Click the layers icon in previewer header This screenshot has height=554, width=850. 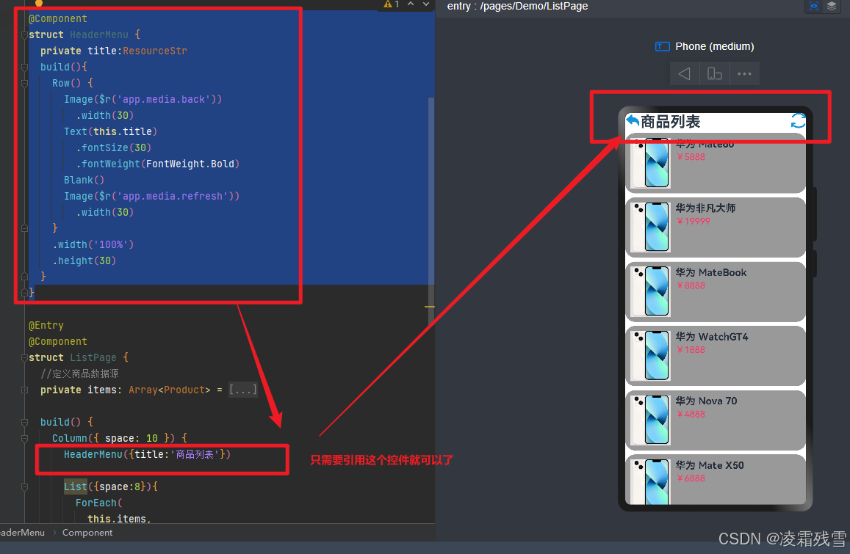pyautogui.click(x=832, y=6)
